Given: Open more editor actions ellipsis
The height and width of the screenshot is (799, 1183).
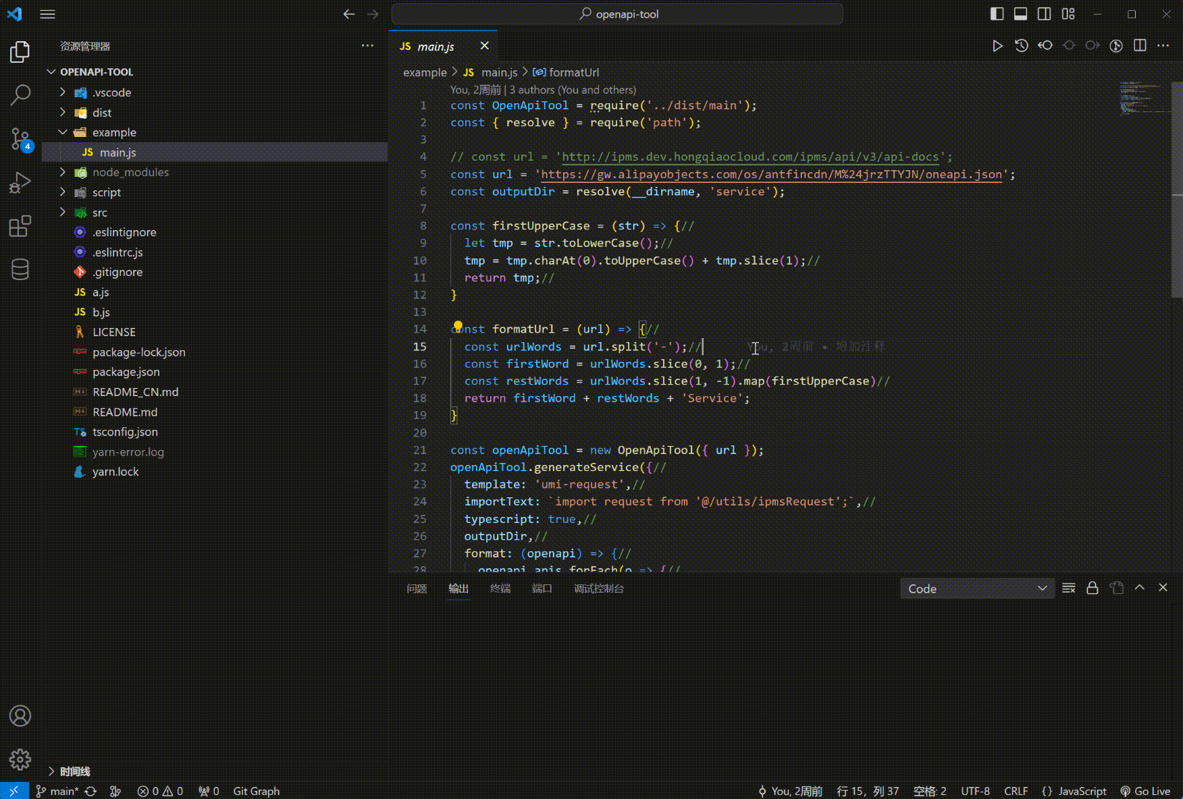Looking at the screenshot, I should (x=1163, y=46).
